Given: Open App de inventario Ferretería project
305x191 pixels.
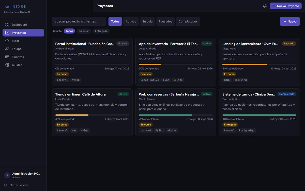Looking at the screenshot, I should pos(176,62).
